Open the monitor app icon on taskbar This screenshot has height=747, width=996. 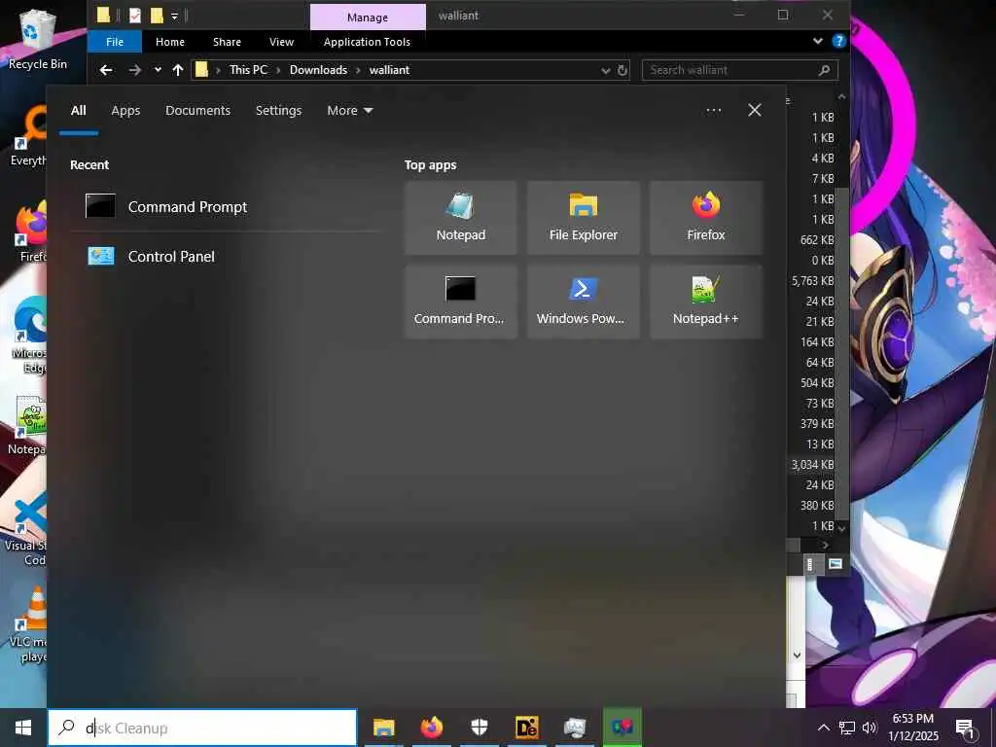(574, 728)
